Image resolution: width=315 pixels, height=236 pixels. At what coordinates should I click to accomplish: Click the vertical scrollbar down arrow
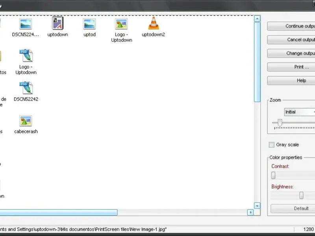coord(257,206)
